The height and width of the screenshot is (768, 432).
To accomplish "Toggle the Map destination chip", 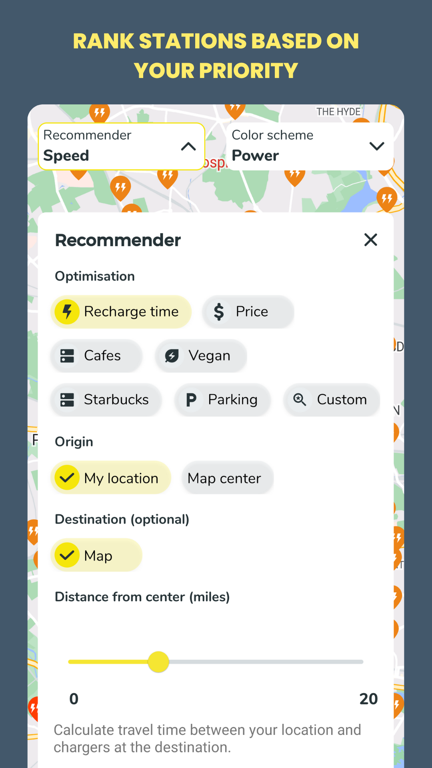I will (96, 555).
